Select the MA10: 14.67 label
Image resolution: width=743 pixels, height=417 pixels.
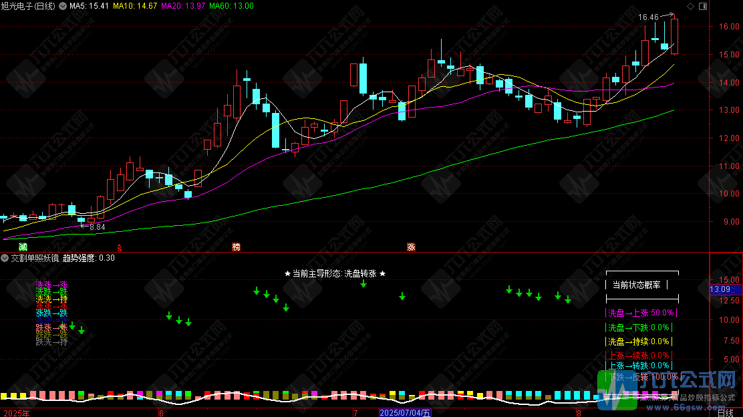tap(135, 6)
